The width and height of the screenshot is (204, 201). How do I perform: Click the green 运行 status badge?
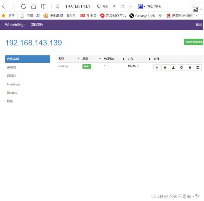click(x=87, y=66)
